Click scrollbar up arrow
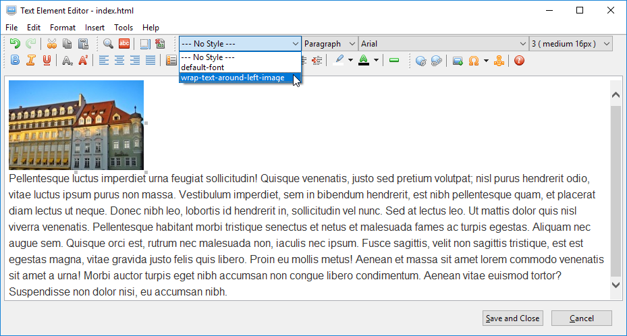Image resolution: width=627 pixels, height=336 pixels. [616, 95]
